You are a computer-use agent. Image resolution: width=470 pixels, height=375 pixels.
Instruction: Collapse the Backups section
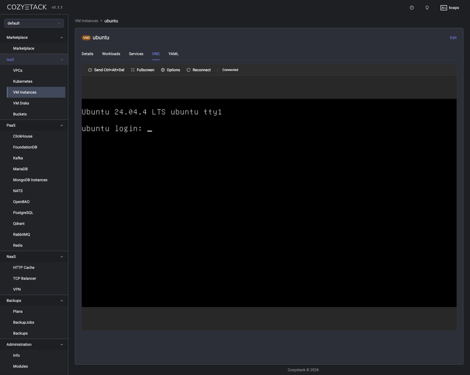pos(61,301)
